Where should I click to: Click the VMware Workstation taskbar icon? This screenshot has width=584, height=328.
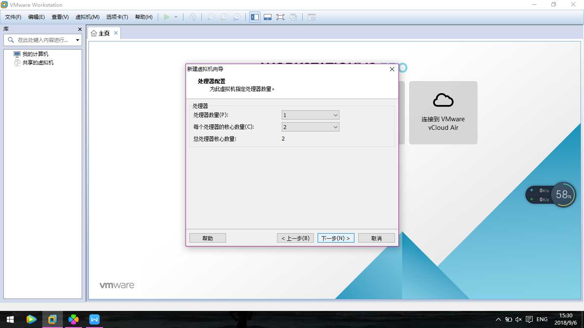[52, 319]
